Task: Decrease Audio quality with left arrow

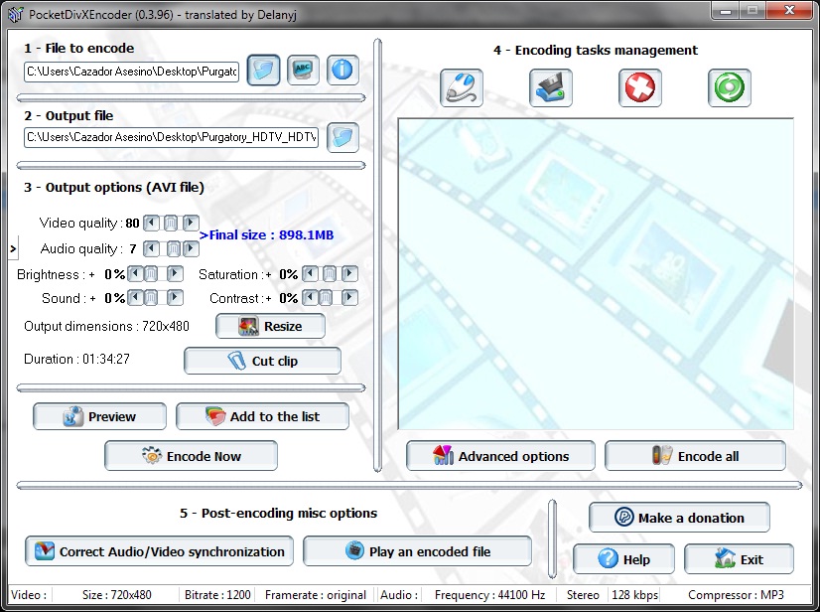Action: [151, 248]
